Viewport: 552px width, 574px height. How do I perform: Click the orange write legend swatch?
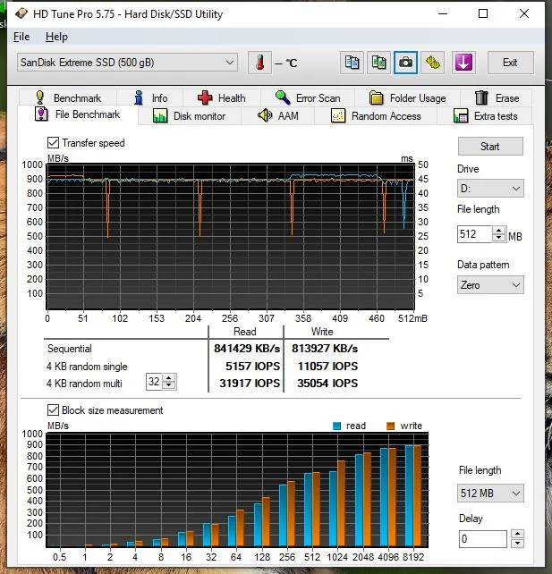(390, 426)
